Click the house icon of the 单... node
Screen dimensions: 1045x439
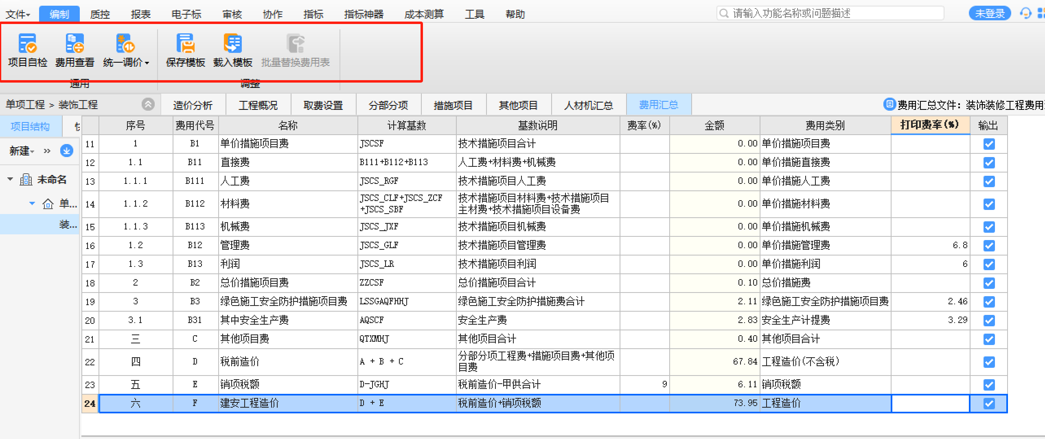click(x=48, y=203)
